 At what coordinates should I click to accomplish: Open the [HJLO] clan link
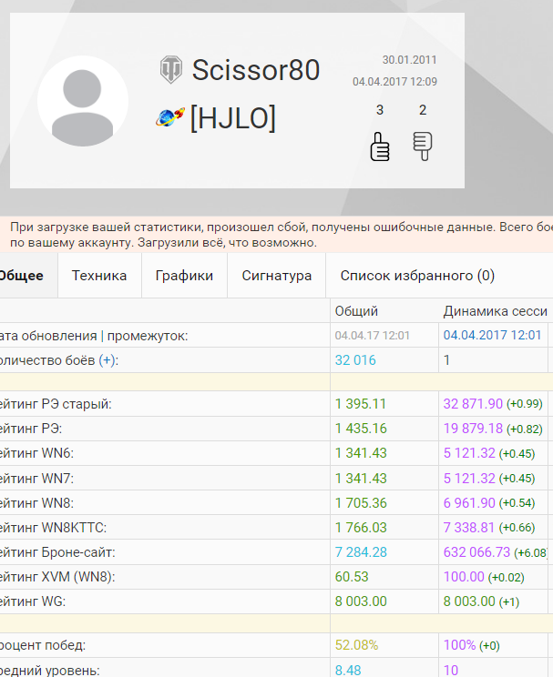point(232,118)
